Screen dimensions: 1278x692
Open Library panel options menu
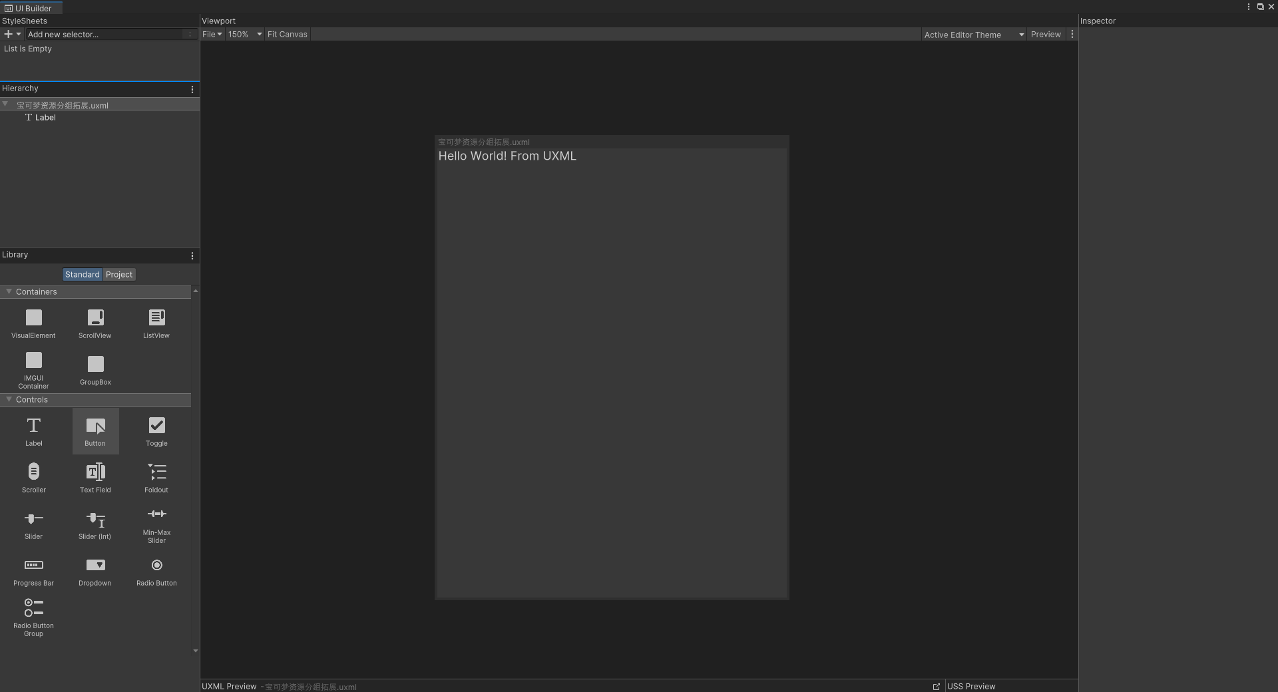(x=192, y=256)
